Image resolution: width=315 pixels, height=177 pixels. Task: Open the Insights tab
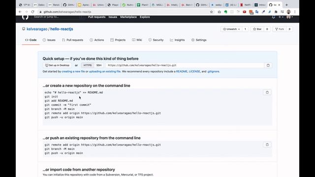pyautogui.click(x=177, y=40)
